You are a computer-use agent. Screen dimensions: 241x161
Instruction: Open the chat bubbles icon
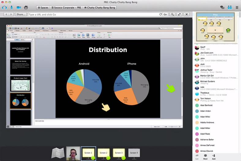pyautogui.click(x=222, y=7)
